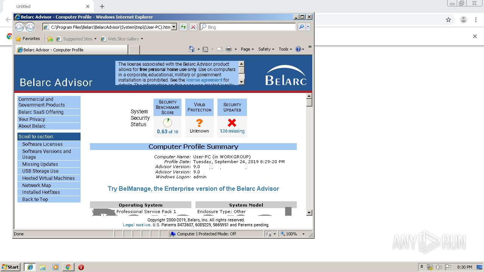Click volume speaker icon in system tray
484x272 pixels.
[439, 267]
